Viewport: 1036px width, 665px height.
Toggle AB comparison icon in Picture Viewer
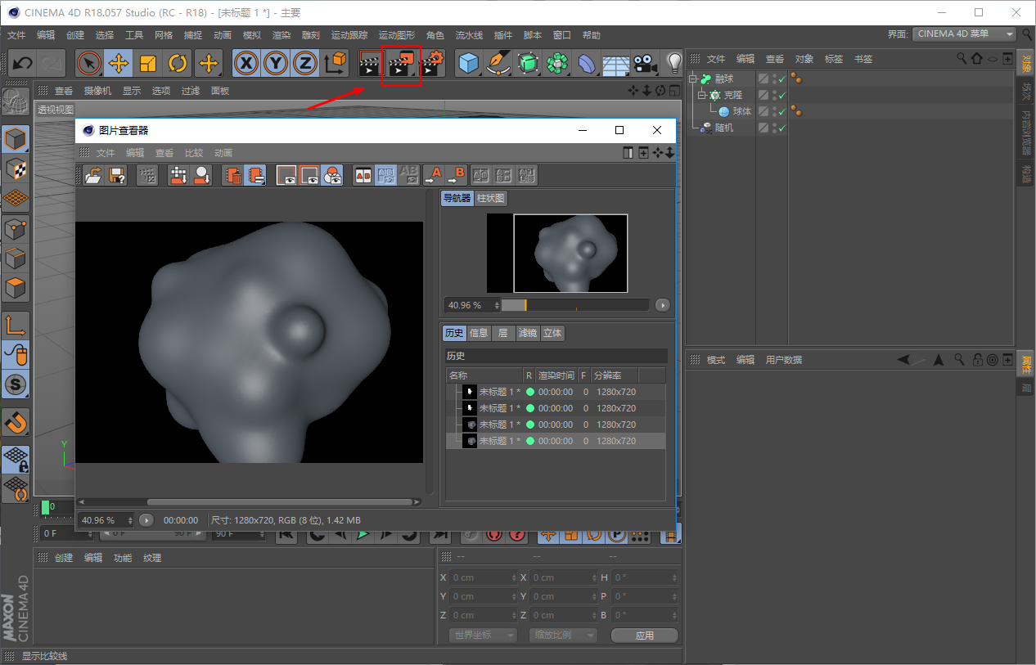pyautogui.click(x=363, y=174)
